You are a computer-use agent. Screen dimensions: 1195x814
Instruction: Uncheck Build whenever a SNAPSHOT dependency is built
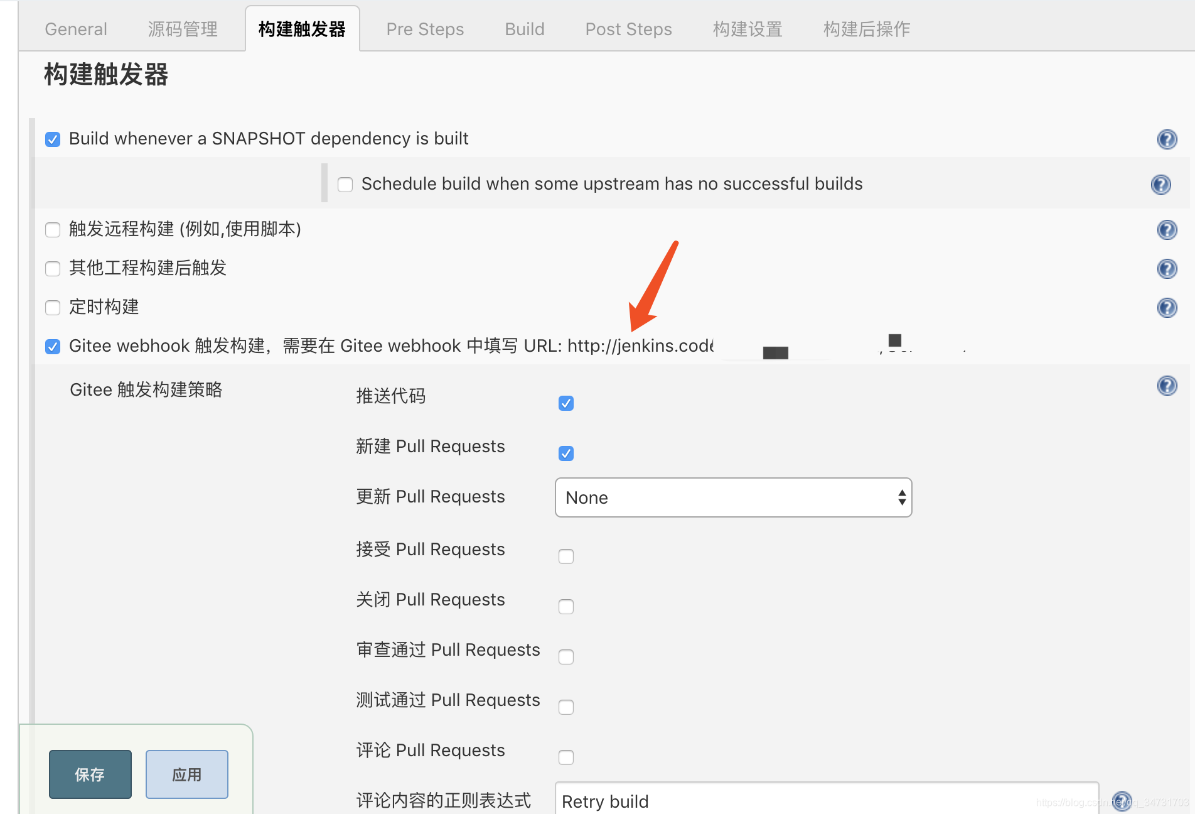53,139
